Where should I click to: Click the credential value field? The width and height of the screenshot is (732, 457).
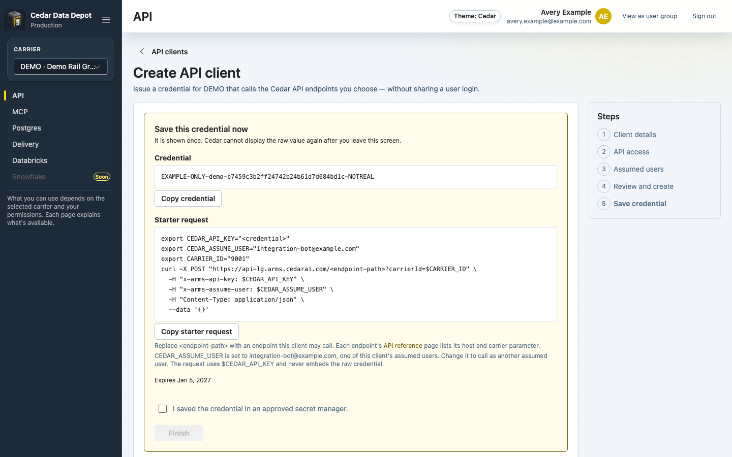[x=356, y=177]
